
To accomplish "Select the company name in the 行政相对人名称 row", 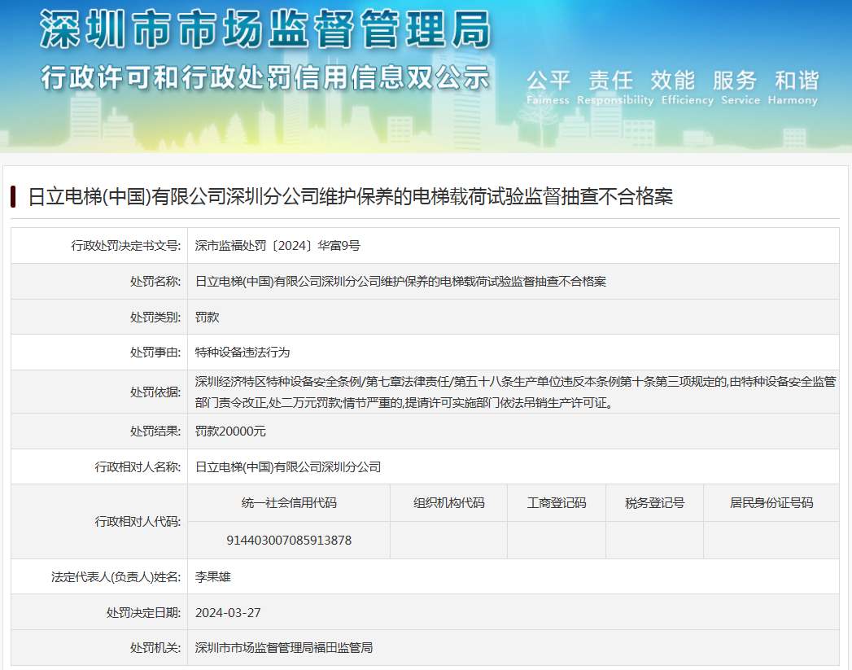I will pyautogui.click(x=288, y=466).
